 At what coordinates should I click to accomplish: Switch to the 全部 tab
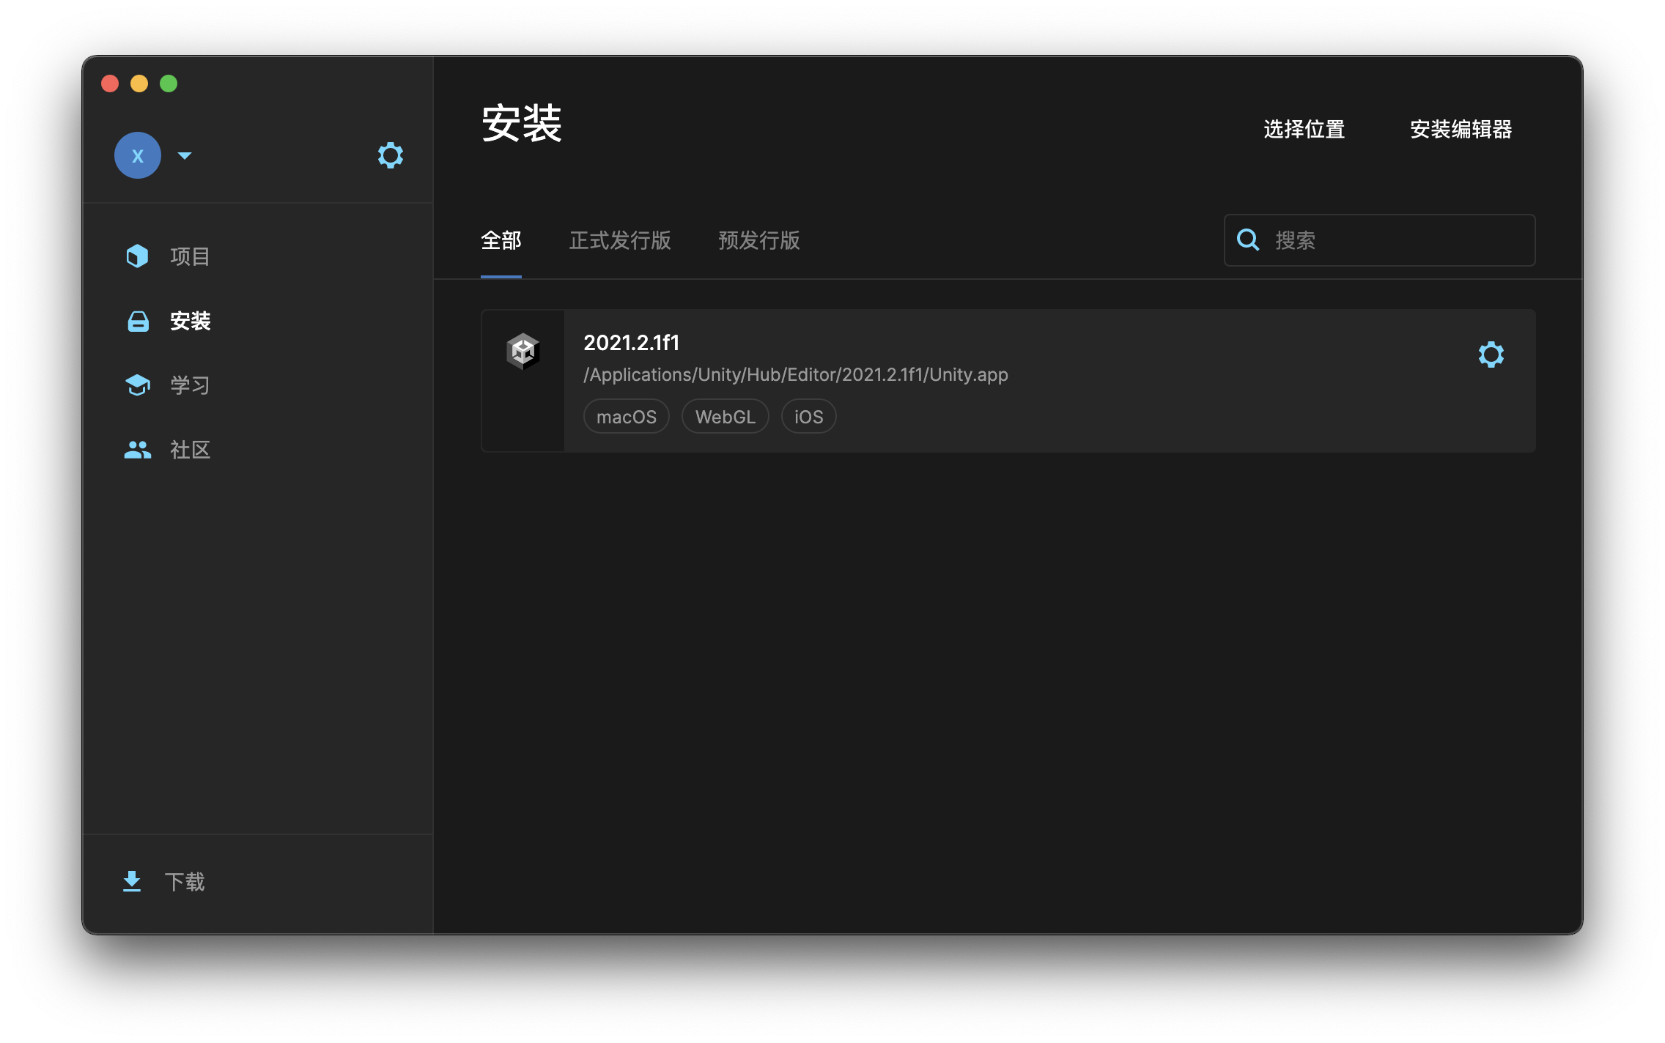(501, 240)
